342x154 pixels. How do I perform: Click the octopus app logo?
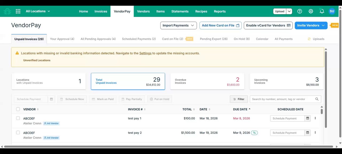[7, 11]
